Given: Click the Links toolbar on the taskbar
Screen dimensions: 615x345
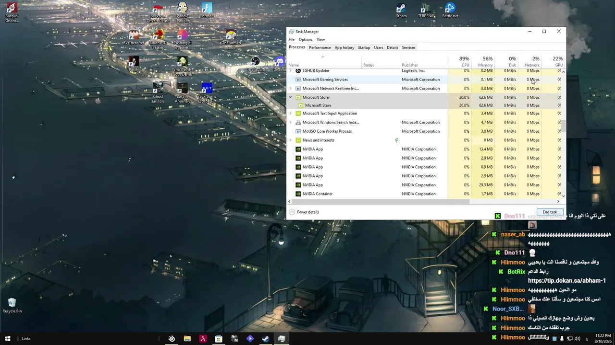Looking at the screenshot, I should tap(26, 339).
